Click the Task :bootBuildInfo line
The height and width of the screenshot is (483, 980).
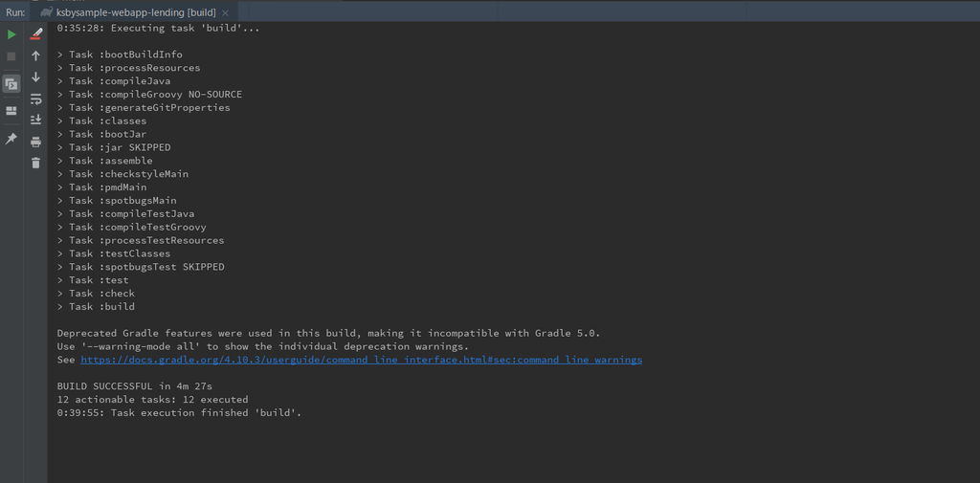pyautogui.click(x=120, y=55)
